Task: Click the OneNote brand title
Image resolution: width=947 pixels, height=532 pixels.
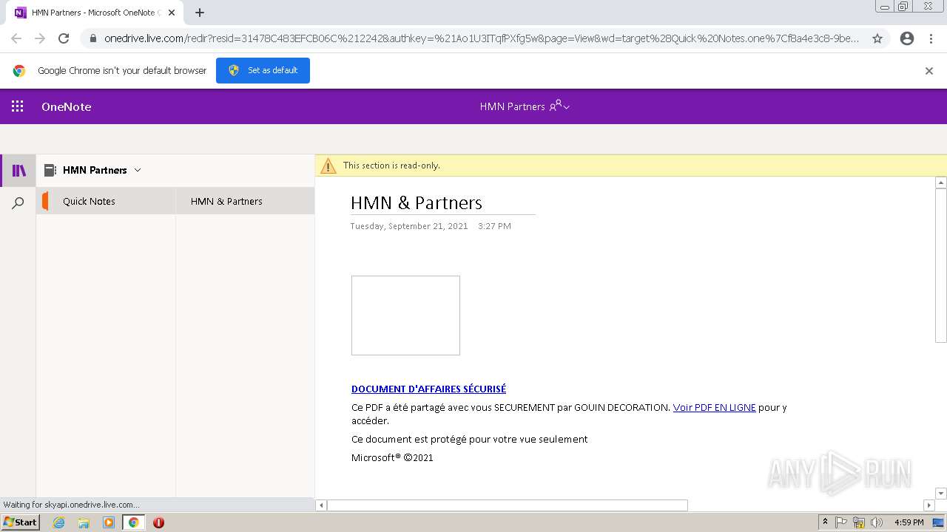Action: tap(67, 106)
